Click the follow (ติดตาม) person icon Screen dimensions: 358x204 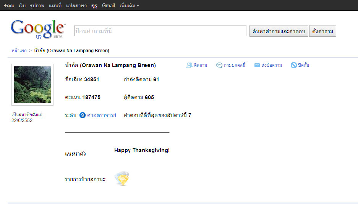(x=189, y=65)
